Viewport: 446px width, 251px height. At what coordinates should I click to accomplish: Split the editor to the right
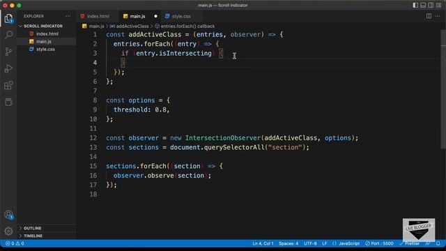tap(429, 16)
